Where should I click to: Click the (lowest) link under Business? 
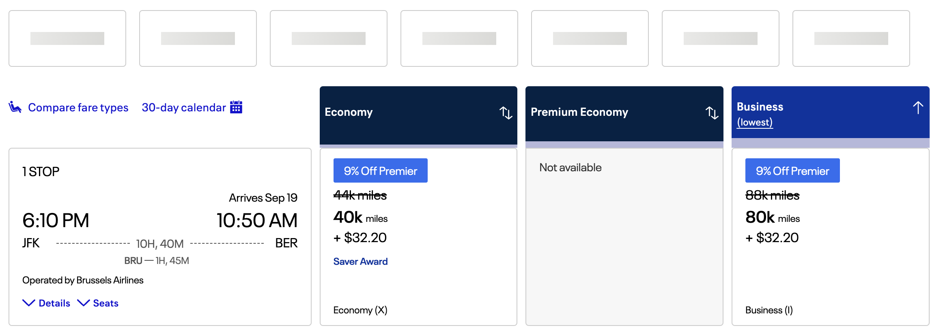coord(755,122)
